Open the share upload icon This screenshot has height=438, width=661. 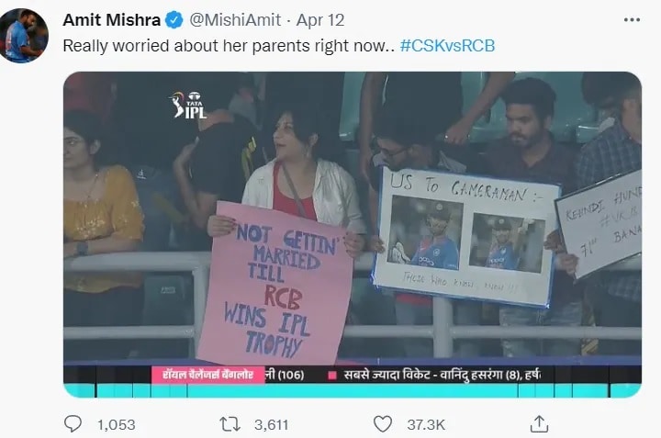pos(539,423)
